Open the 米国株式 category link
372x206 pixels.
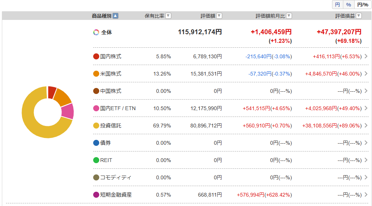point(111,74)
